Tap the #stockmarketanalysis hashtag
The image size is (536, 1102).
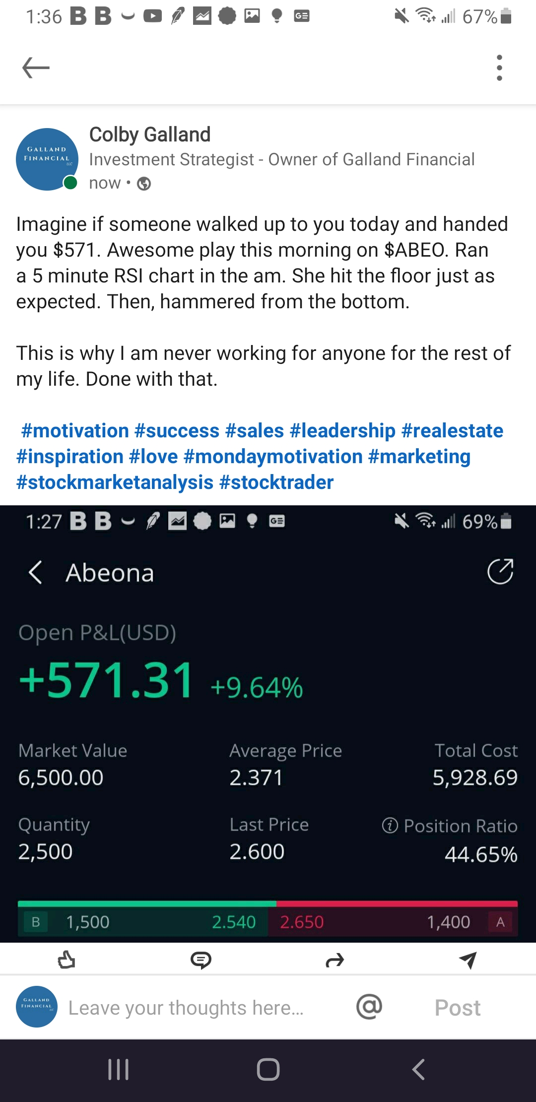point(115,482)
